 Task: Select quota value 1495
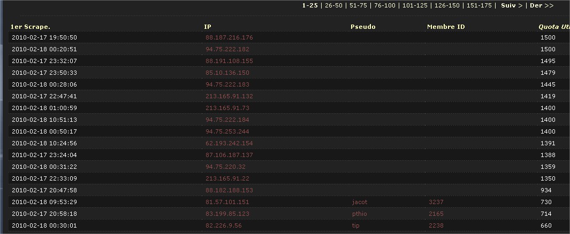[548, 61]
